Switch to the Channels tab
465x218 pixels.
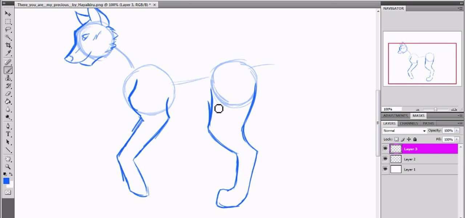tap(409, 123)
